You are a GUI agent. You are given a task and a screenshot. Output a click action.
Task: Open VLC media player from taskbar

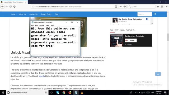(82, 93)
